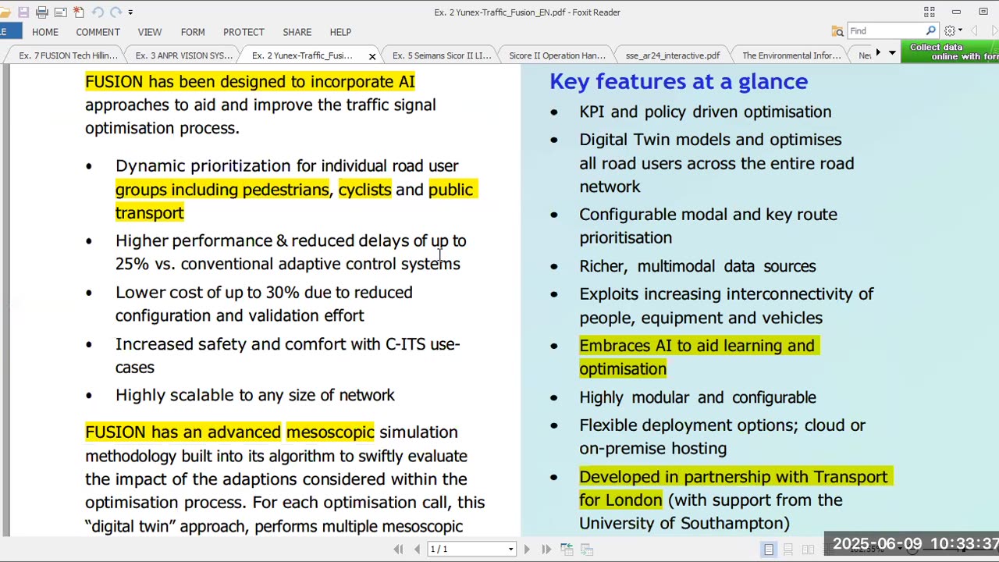Open the page number dropdown
The height and width of the screenshot is (562, 999).
point(510,550)
